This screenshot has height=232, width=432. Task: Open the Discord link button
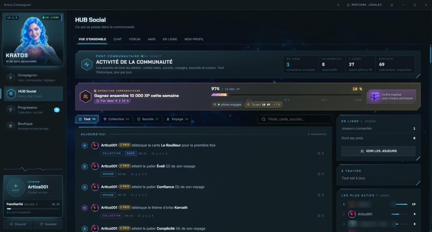(x=18, y=224)
